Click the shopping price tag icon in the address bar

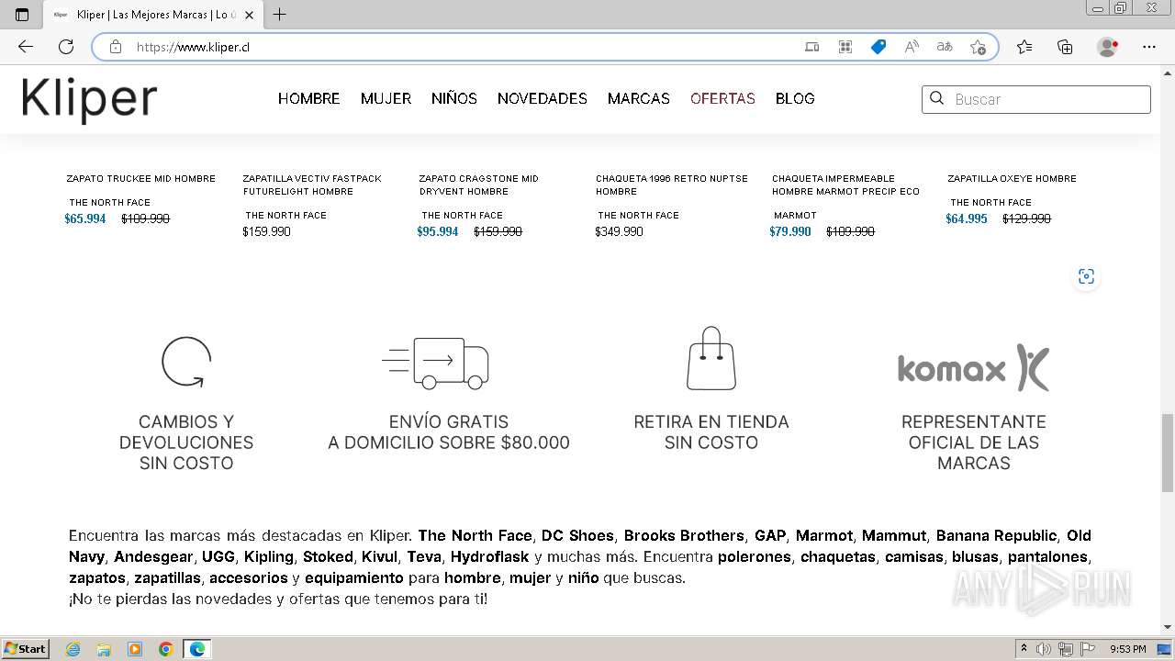coord(878,47)
